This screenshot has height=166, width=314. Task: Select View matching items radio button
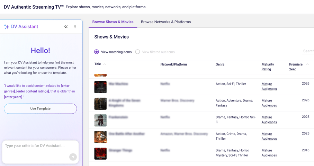point(97,52)
